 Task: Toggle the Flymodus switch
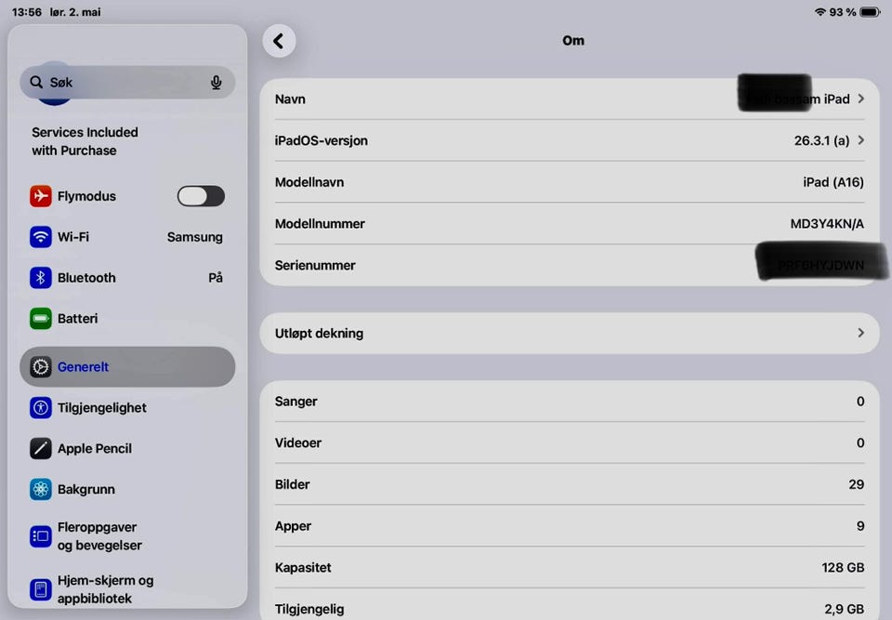coord(201,196)
